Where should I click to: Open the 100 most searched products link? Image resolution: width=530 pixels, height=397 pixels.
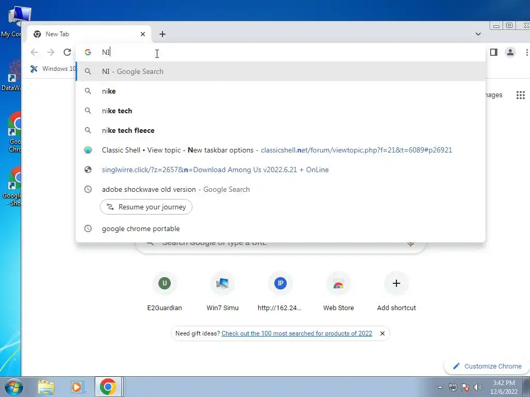click(x=297, y=333)
